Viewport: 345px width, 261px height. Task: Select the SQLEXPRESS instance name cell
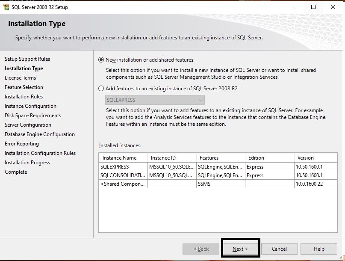[x=123, y=167]
